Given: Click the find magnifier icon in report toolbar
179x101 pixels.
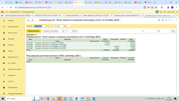Looking at the screenshot, I should click(63, 31).
